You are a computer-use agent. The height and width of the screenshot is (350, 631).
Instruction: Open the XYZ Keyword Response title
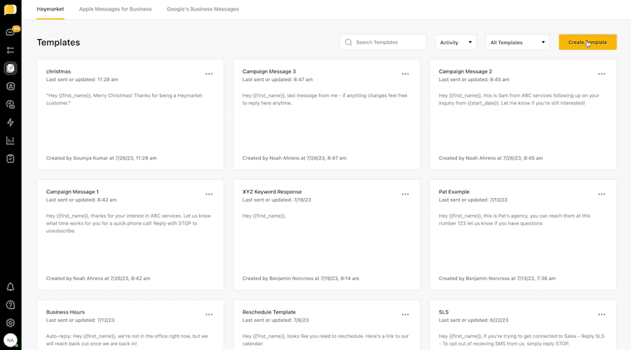tap(272, 192)
